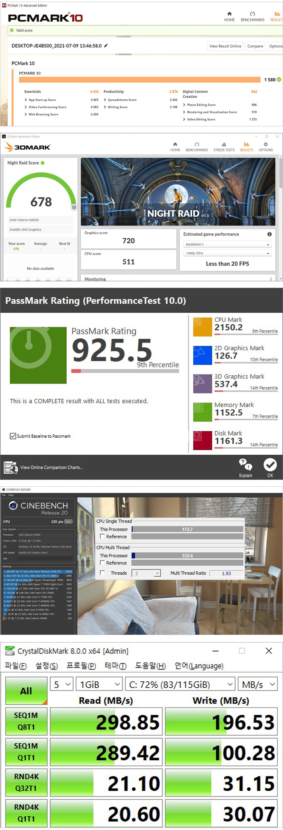The image size is (283, 830).
Task: Click the Cinebench logo sphere
Action: point(13,505)
